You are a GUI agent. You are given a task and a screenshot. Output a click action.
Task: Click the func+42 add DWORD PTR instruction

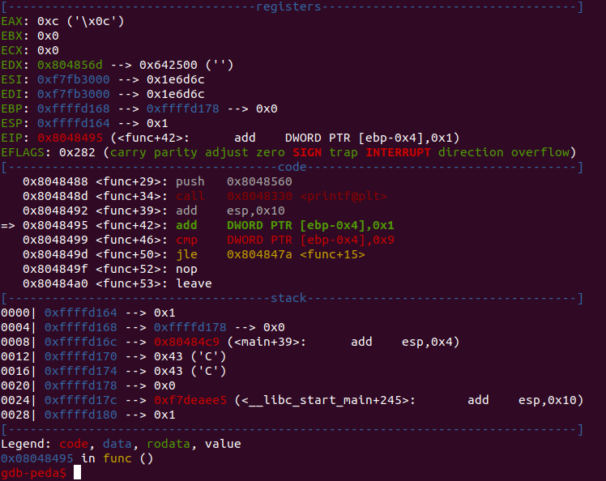point(285,225)
